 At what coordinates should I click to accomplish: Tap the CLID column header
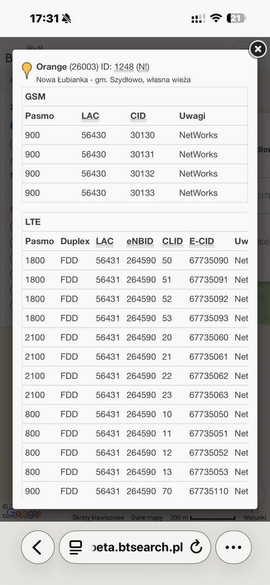point(172,241)
